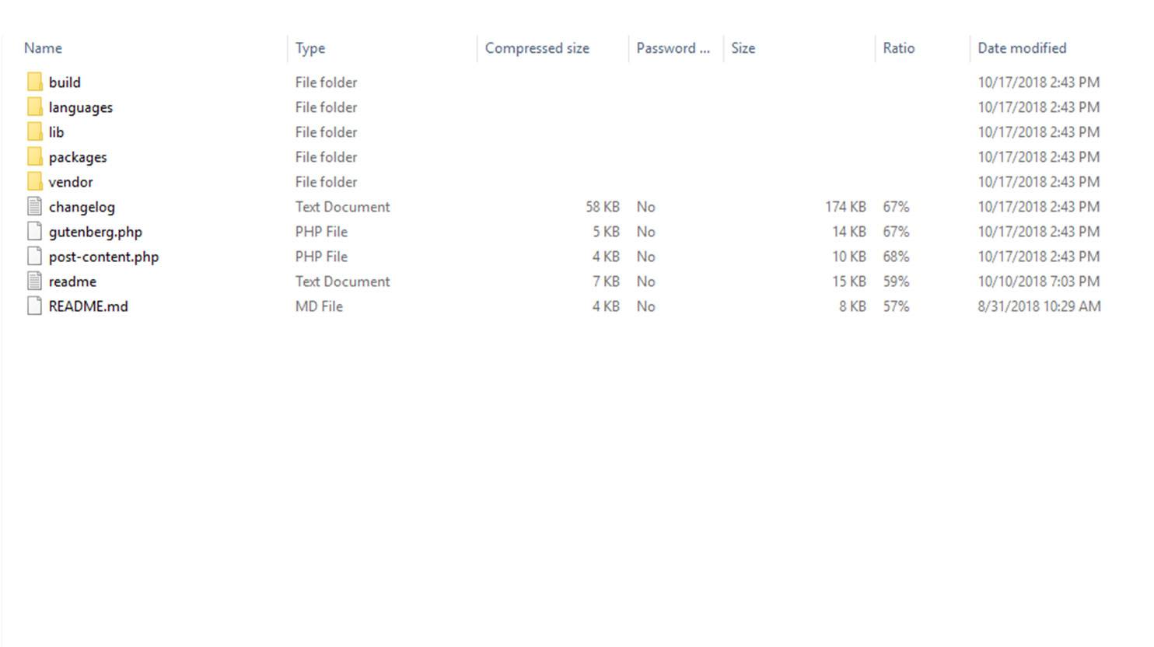Select the vendor folder icon
1154x647 pixels.
[x=34, y=181]
